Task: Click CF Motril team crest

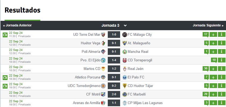Action: [x=103, y=94]
